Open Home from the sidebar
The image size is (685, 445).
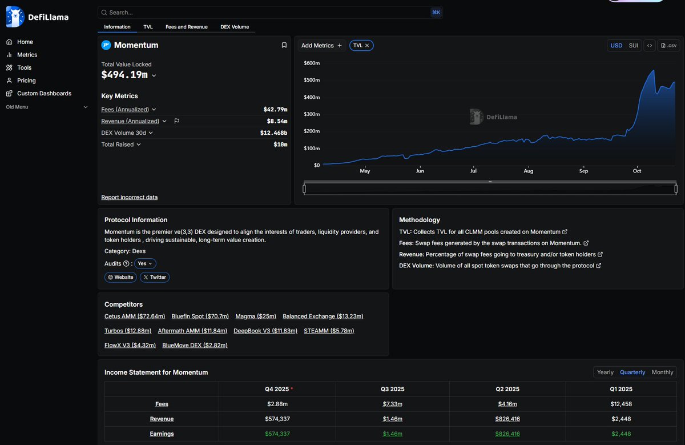point(19,42)
